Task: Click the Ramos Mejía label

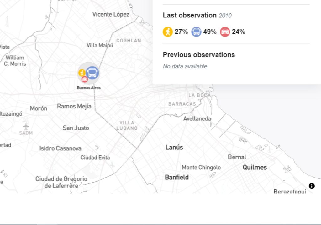Action: point(74,106)
